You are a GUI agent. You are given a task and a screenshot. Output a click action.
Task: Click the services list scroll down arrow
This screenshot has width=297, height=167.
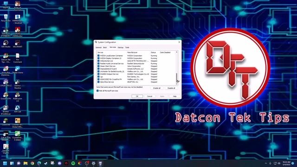[x=177, y=84]
